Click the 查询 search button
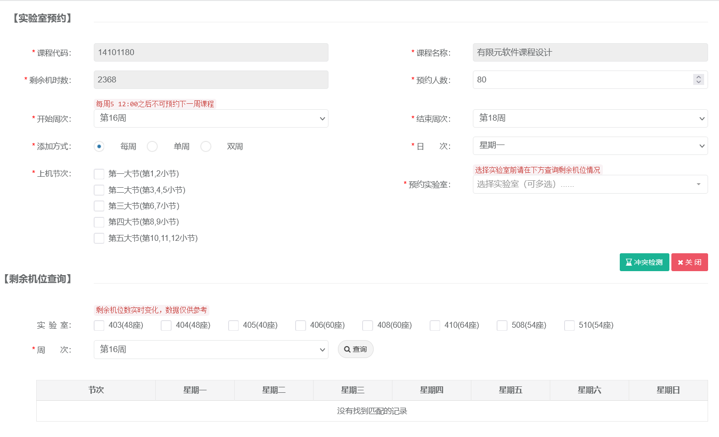The image size is (719, 437). (355, 349)
